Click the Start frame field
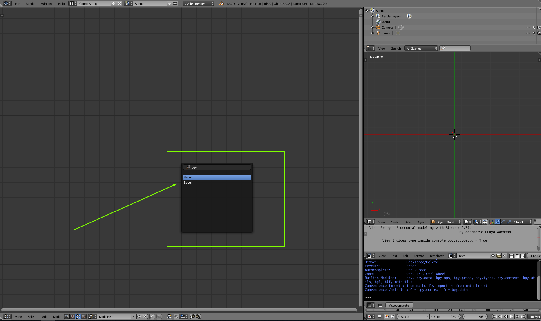 (x=413, y=317)
